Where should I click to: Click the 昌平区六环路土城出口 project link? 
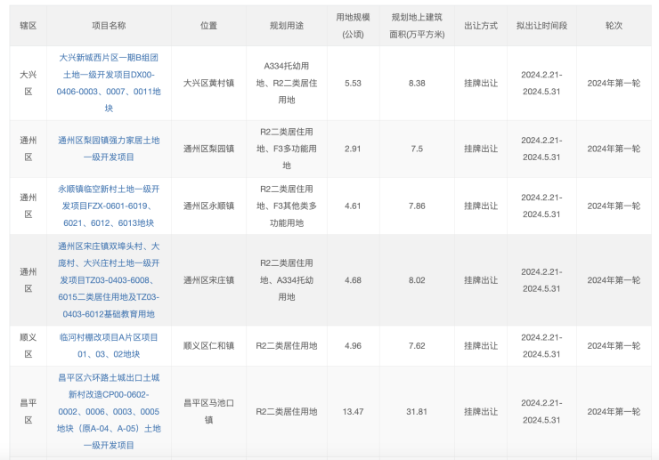tap(109, 411)
